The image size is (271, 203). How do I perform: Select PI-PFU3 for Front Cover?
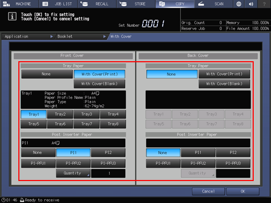[x=108, y=163]
